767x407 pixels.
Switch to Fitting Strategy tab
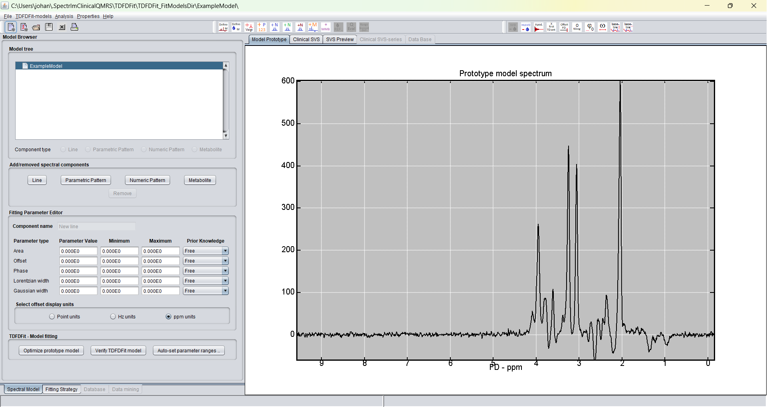[x=61, y=389]
